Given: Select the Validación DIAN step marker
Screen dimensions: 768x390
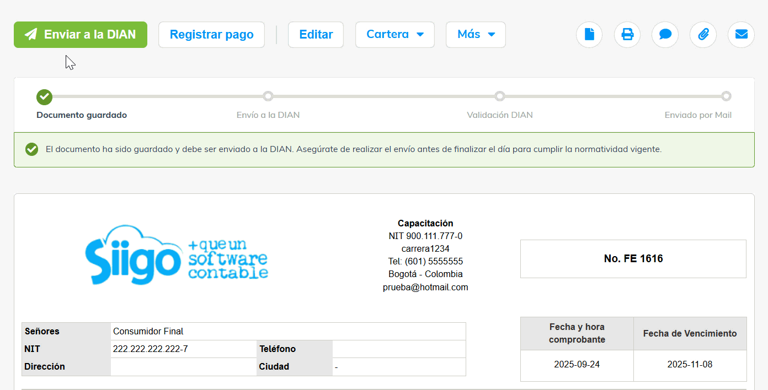Looking at the screenshot, I should [x=500, y=96].
